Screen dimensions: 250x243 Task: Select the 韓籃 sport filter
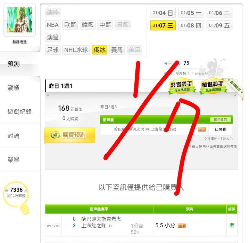click(x=87, y=25)
